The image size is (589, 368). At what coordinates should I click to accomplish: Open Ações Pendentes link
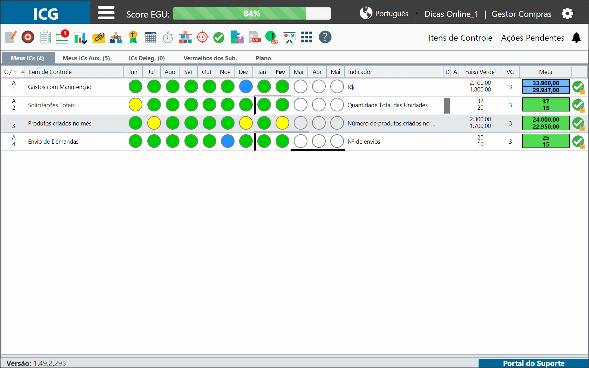533,38
